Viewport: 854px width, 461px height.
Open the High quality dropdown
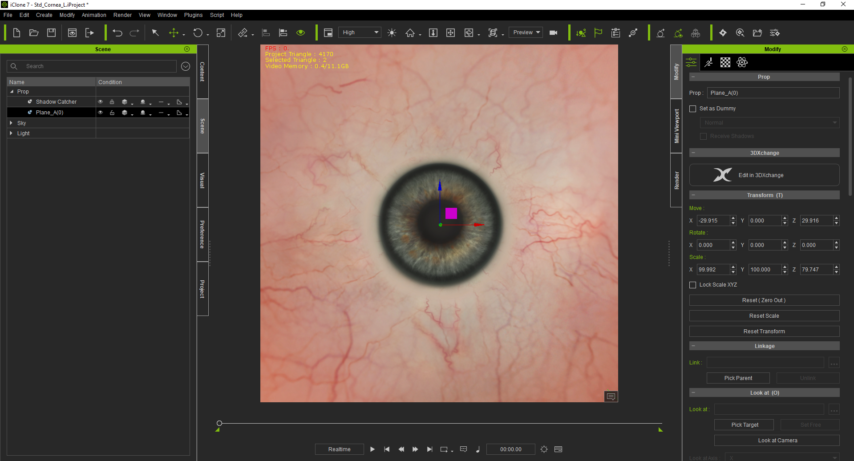click(360, 32)
